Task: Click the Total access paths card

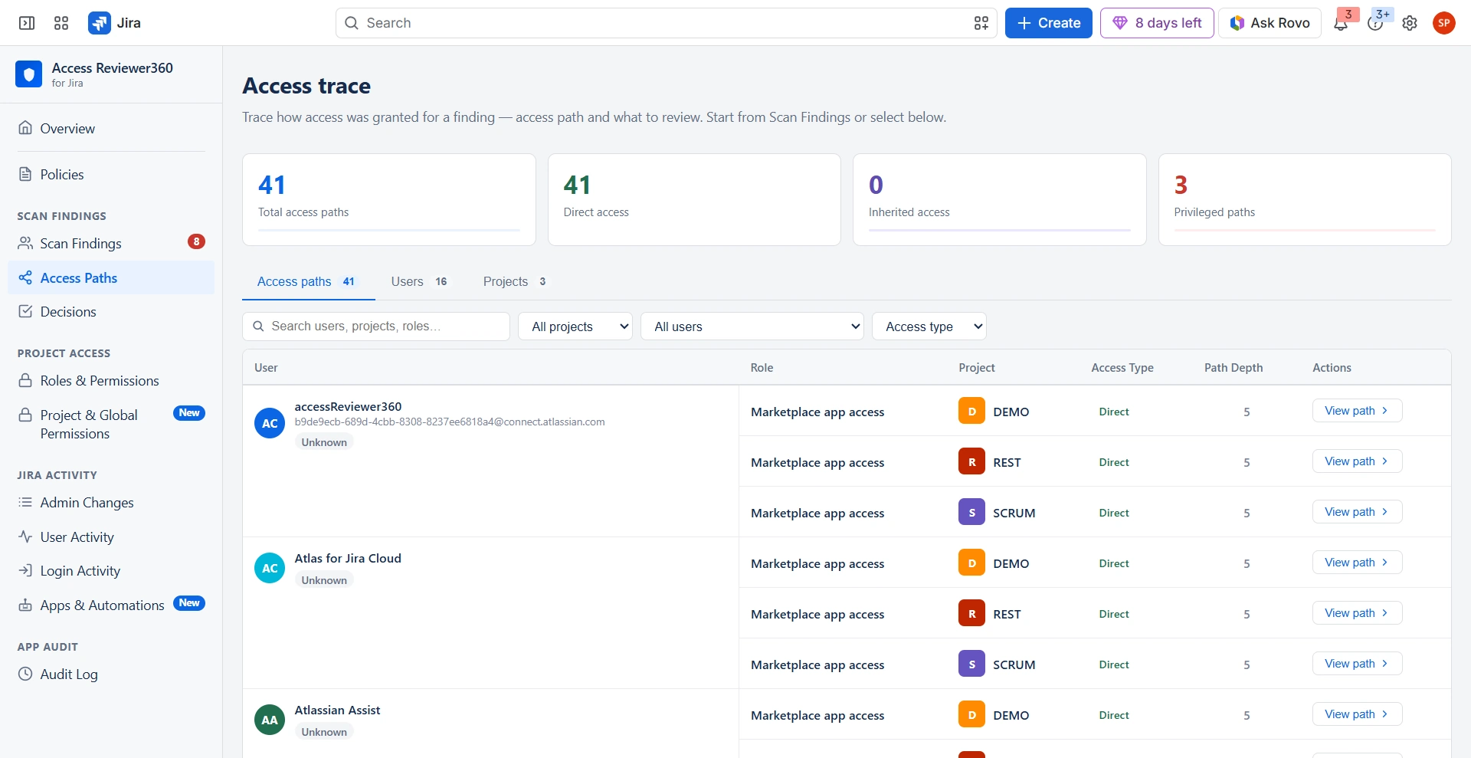Action: pyautogui.click(x=389, y=200)
